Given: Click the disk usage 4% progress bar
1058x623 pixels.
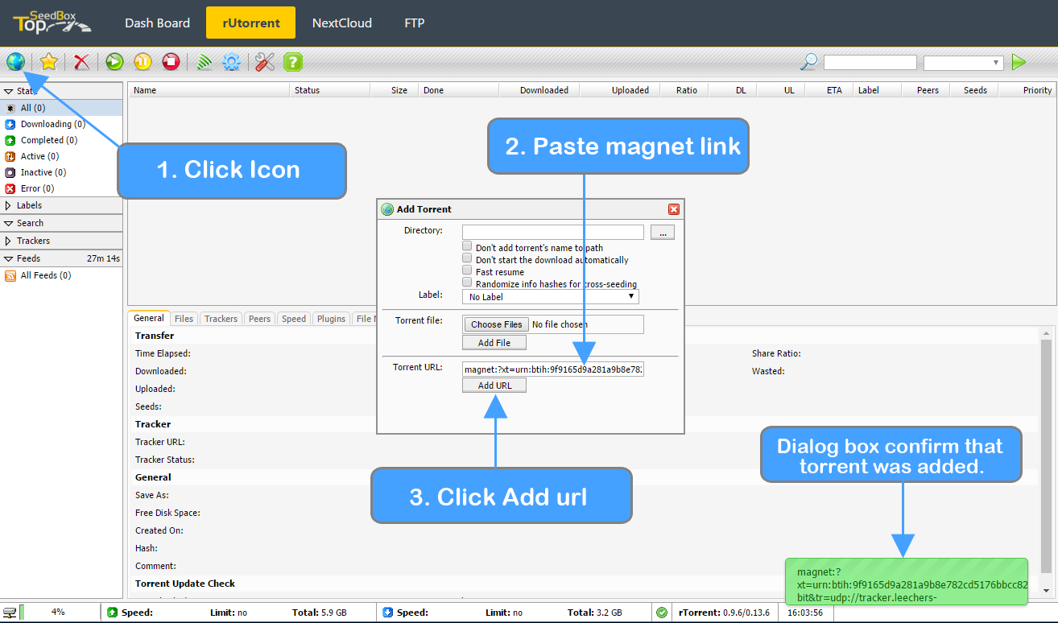Looking at the screenshot, I should [x=58, y=613].
